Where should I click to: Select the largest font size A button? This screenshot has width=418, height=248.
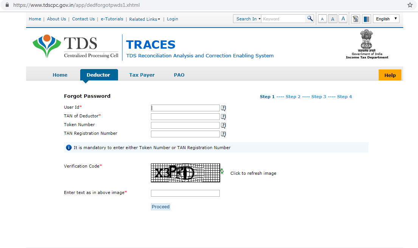[x=343, y=18]
